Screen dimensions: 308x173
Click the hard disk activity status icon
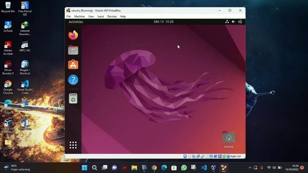pos(185,156)
